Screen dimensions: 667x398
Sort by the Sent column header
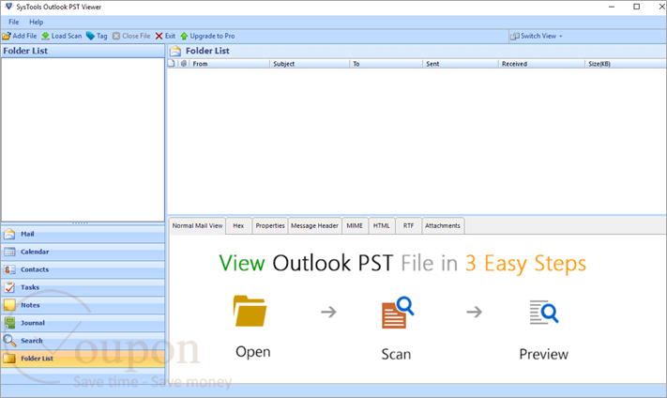461,64
